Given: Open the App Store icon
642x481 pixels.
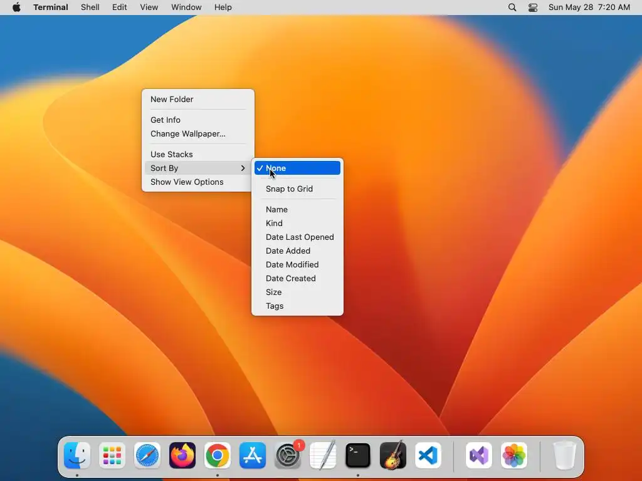Looking at the screenshot, I should (253, 455).
